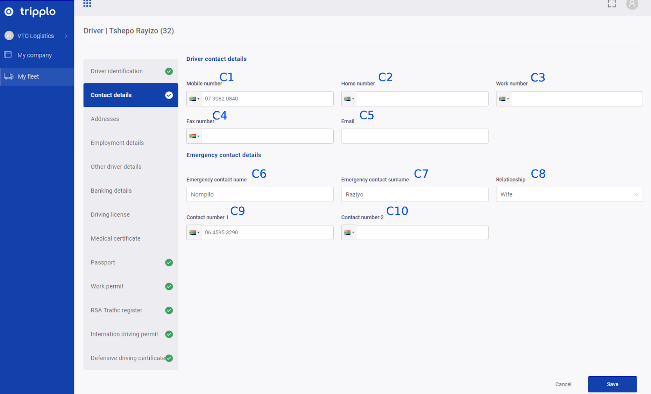
Task: Expand the VTC Logistics chevron
Action: pos(66,36)
